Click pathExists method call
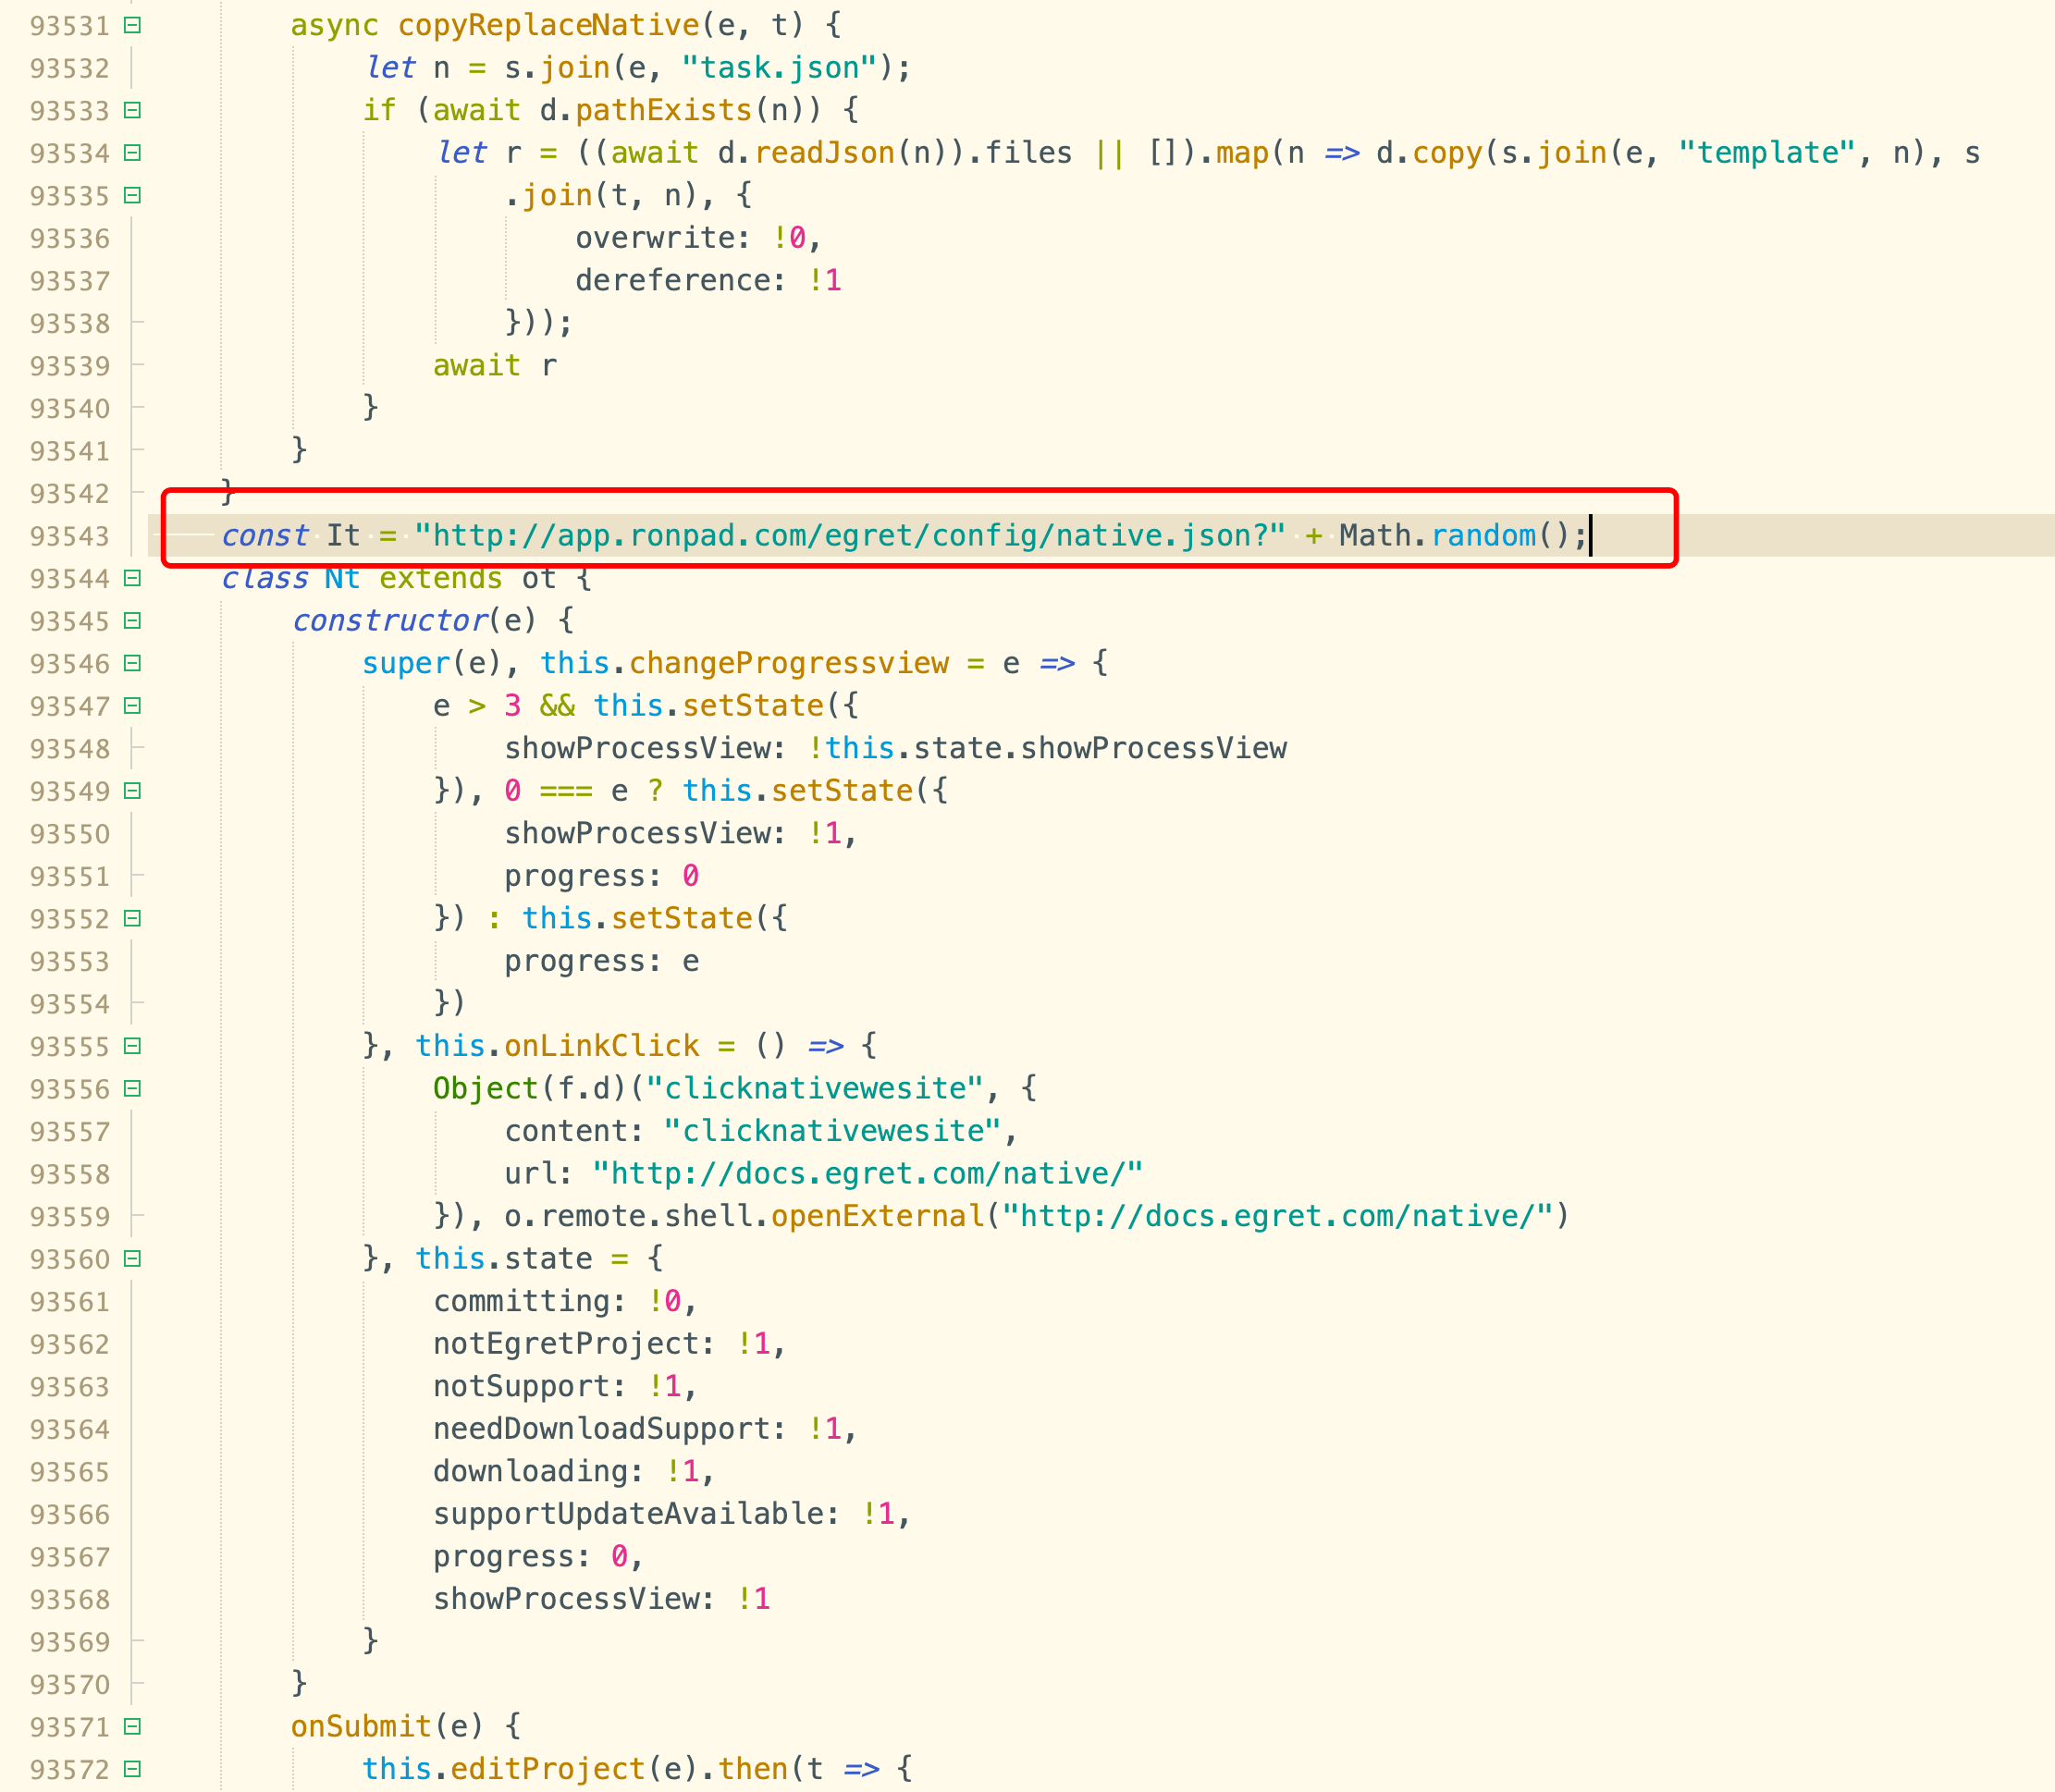This screenshot has width=2055, height=1792. [x=664, y=110]
